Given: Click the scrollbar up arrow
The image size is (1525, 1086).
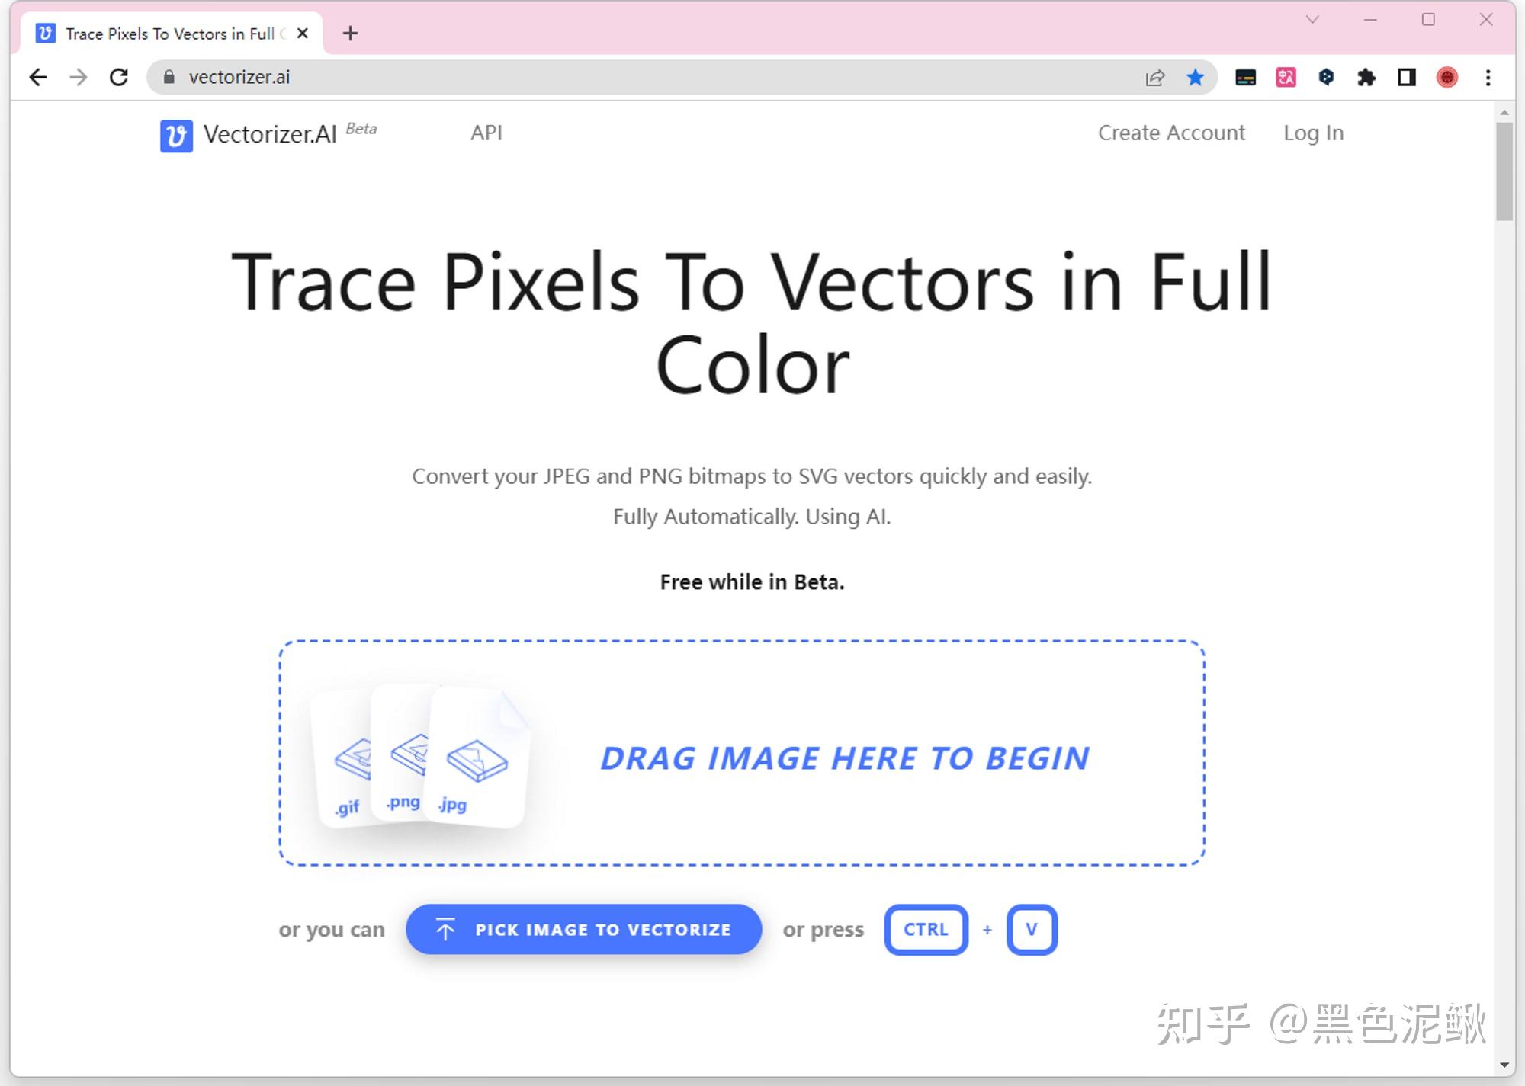Looking at the screenshot, I should (x=1504, y=113).
